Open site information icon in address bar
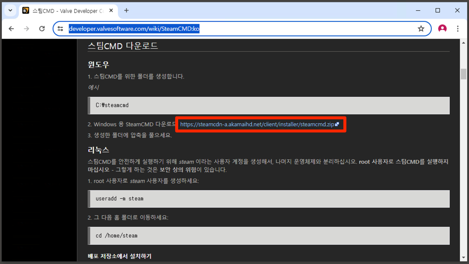The width and height of the screenshot is (469, 264). [60, 29]
